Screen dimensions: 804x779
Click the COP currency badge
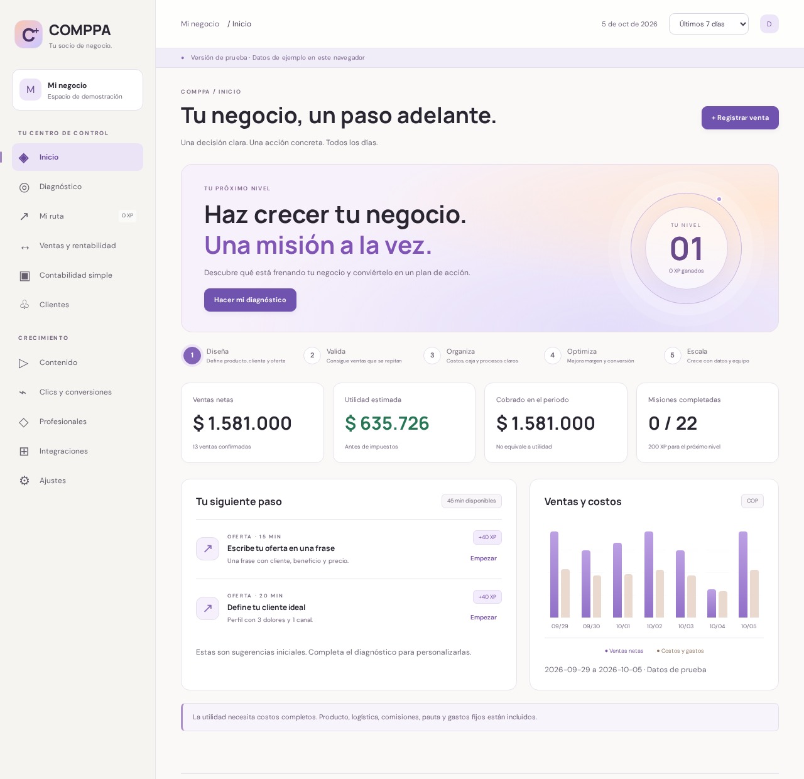752,501
